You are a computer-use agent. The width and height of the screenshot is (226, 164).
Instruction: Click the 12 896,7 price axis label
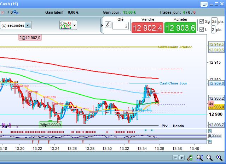[216, 125]
